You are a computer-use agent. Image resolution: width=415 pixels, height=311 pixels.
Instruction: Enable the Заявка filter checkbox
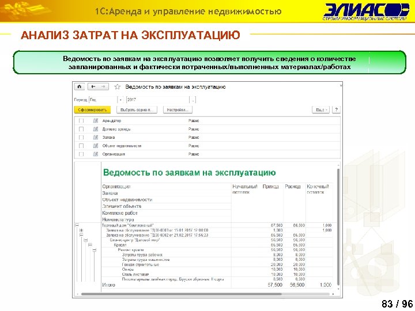click(81, 137)
